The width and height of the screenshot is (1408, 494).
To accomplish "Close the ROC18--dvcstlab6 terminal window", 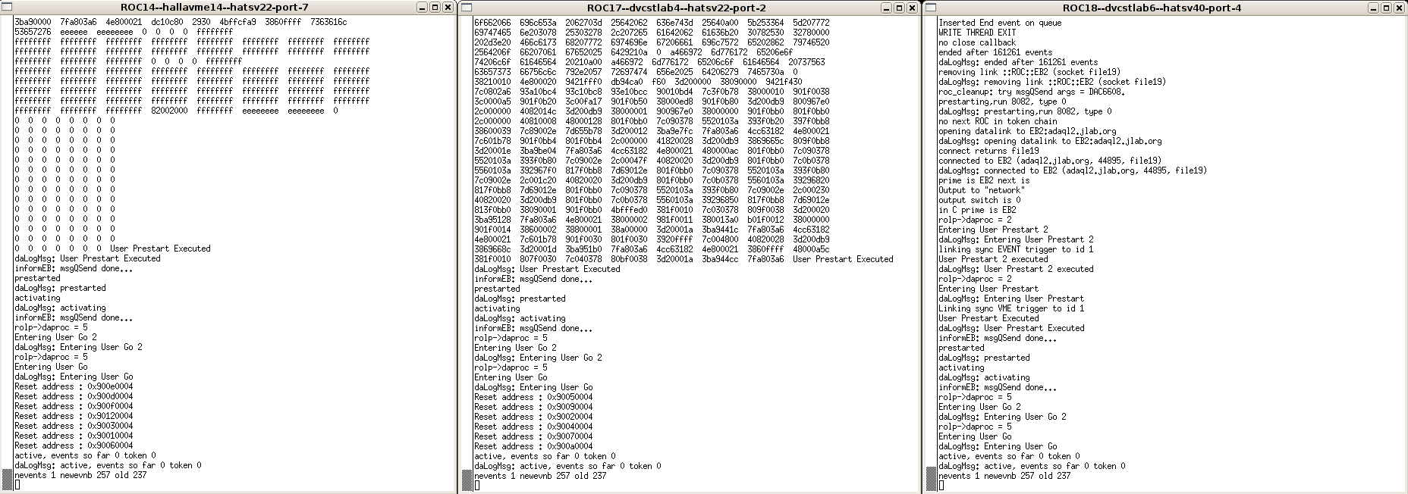I will 1400,8.
